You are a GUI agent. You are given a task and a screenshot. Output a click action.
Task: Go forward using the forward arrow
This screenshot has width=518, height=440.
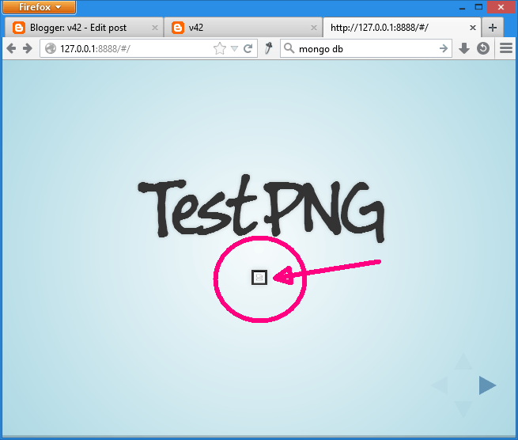point(28,49)
